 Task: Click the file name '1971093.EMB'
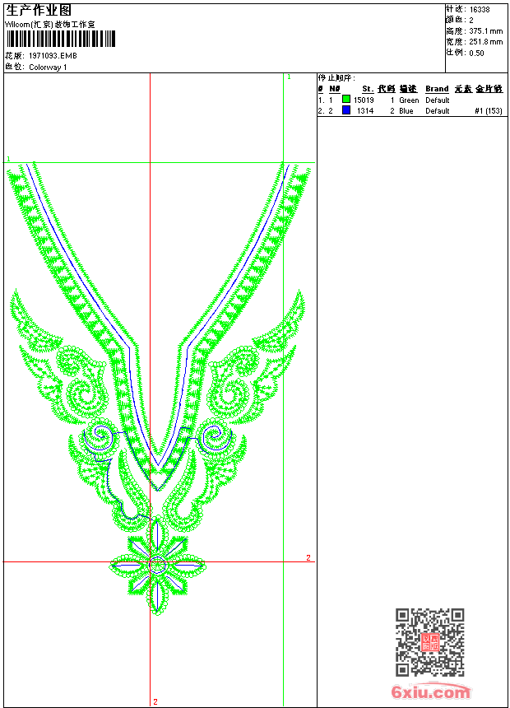(53, 55)
